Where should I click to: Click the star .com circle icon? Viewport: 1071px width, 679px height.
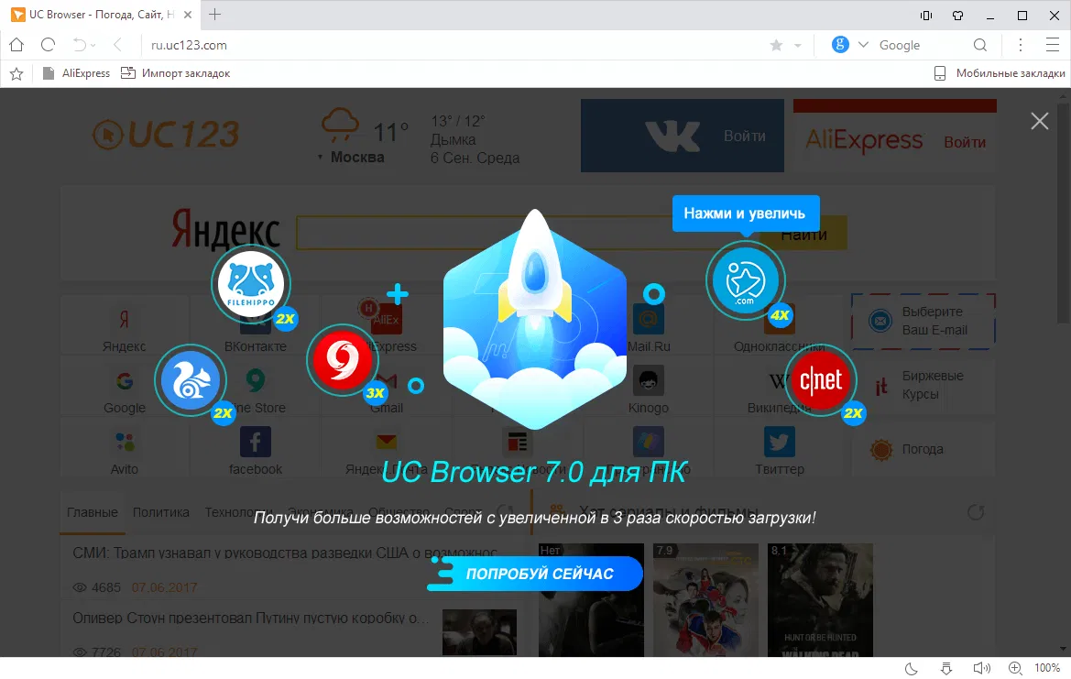pyautogui.click(x=745, y=280)
